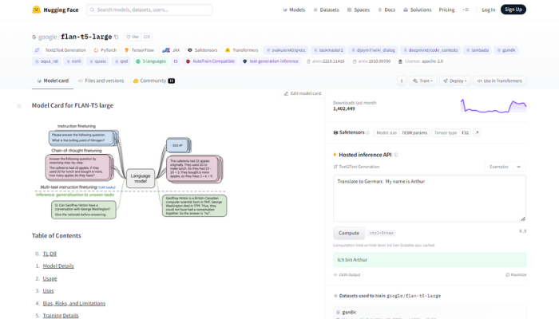The width and height of the screenshot is (559, 319).
Task: Open the Docs navigation item
Action: 387,10
